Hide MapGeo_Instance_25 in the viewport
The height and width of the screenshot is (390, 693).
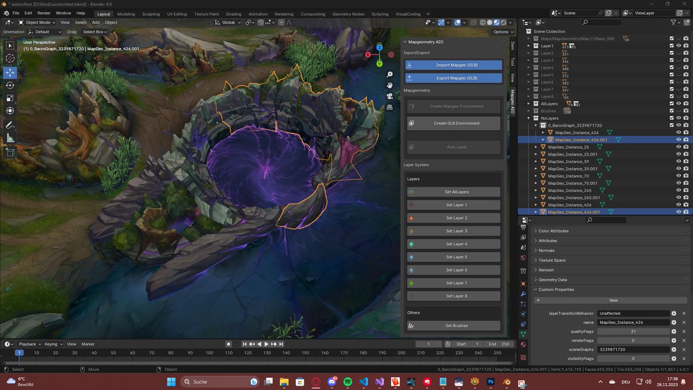[679, 147]
